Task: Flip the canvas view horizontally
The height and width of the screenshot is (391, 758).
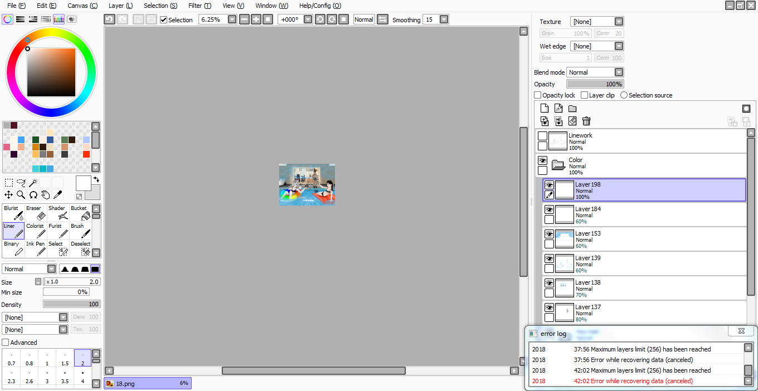Action: [x=382, y=19]
